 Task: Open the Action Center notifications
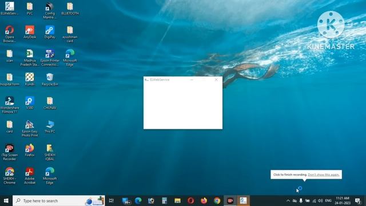coord(358,201)
